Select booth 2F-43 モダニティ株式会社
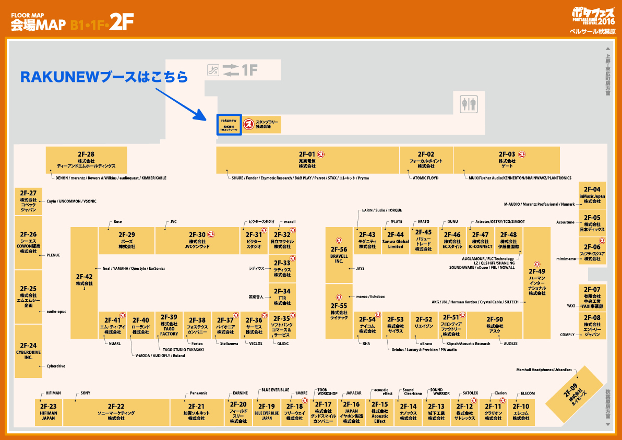 click(x=367, y=241)
